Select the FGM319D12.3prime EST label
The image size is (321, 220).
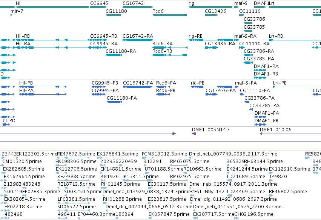[164, 154]
